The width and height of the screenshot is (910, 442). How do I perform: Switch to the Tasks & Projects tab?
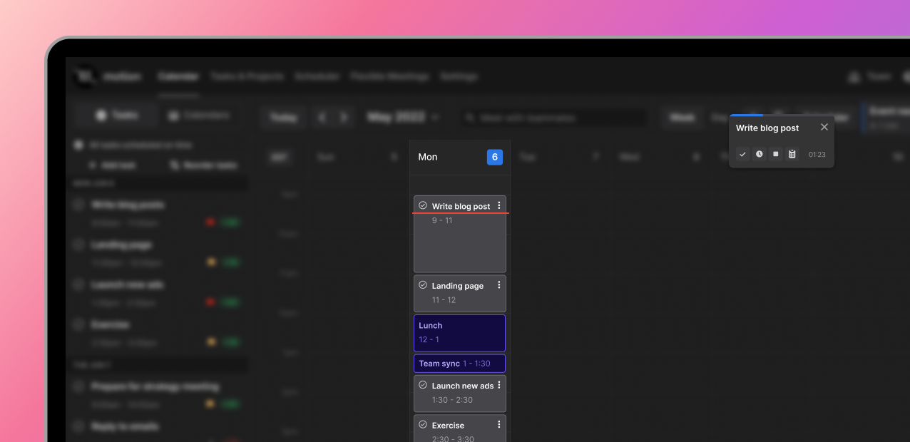[246, 76]
